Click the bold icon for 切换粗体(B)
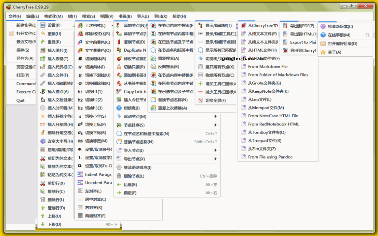 pos(80,58)
